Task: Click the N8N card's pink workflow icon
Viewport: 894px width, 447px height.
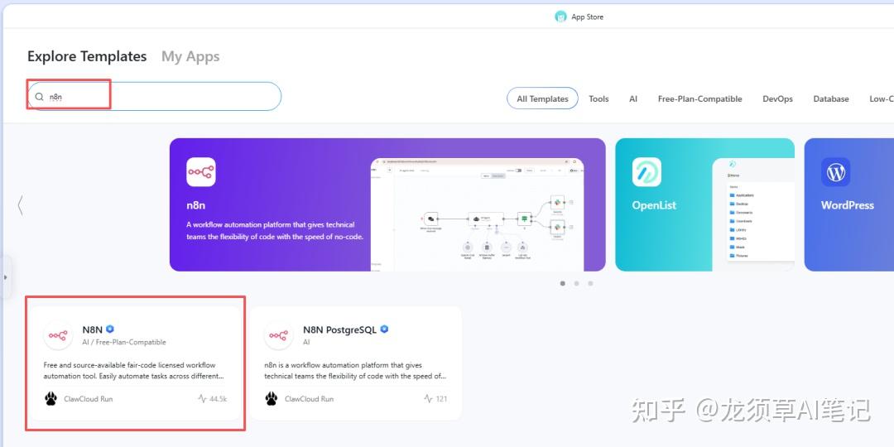Action: (58, 335)
